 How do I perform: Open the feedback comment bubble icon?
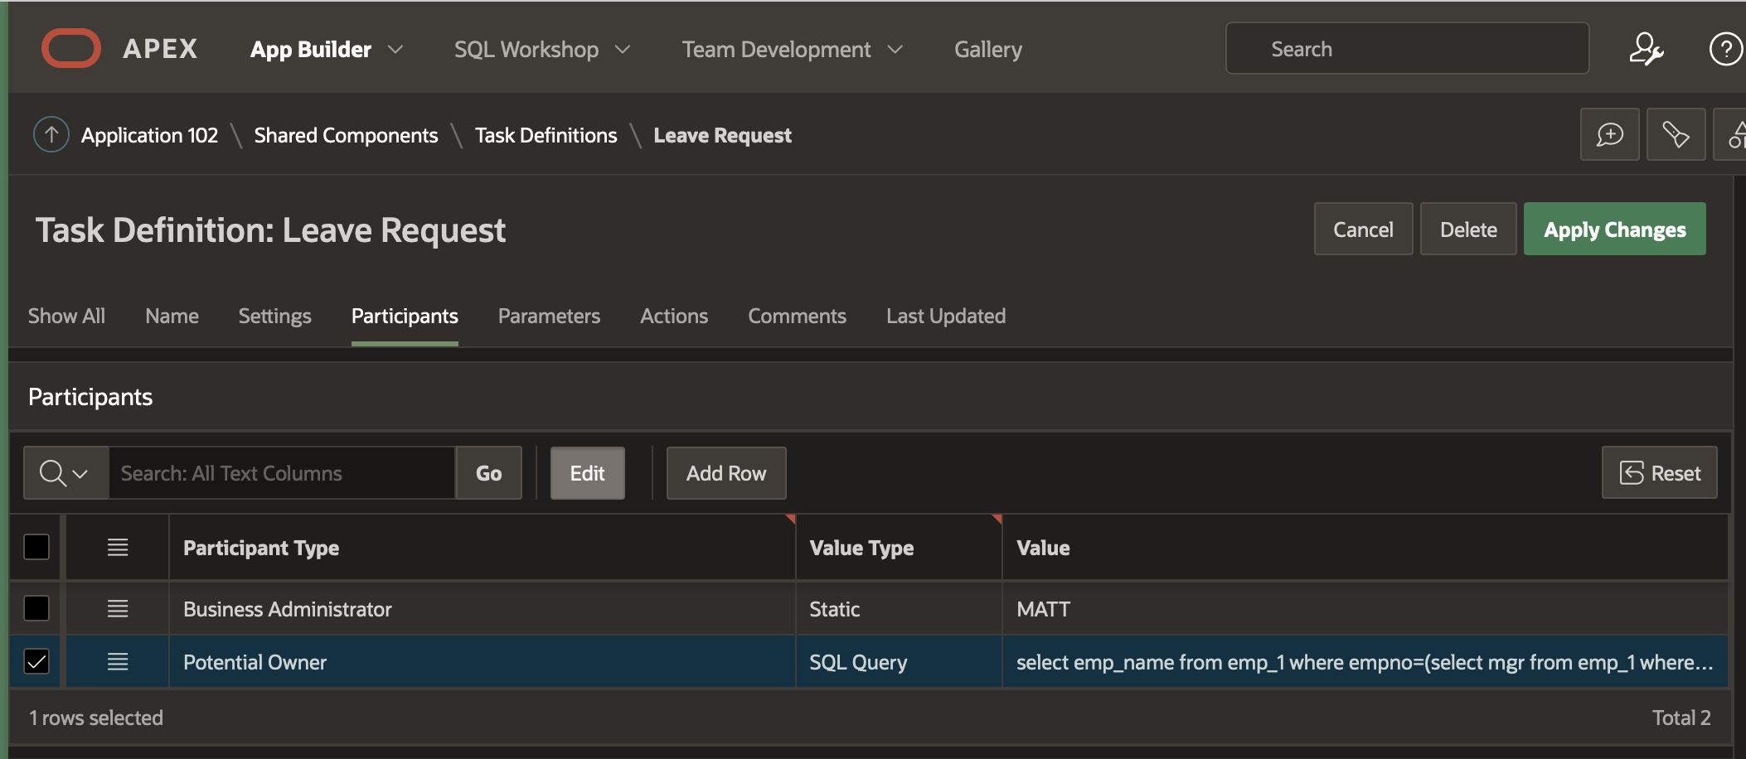click(1609, 134)
